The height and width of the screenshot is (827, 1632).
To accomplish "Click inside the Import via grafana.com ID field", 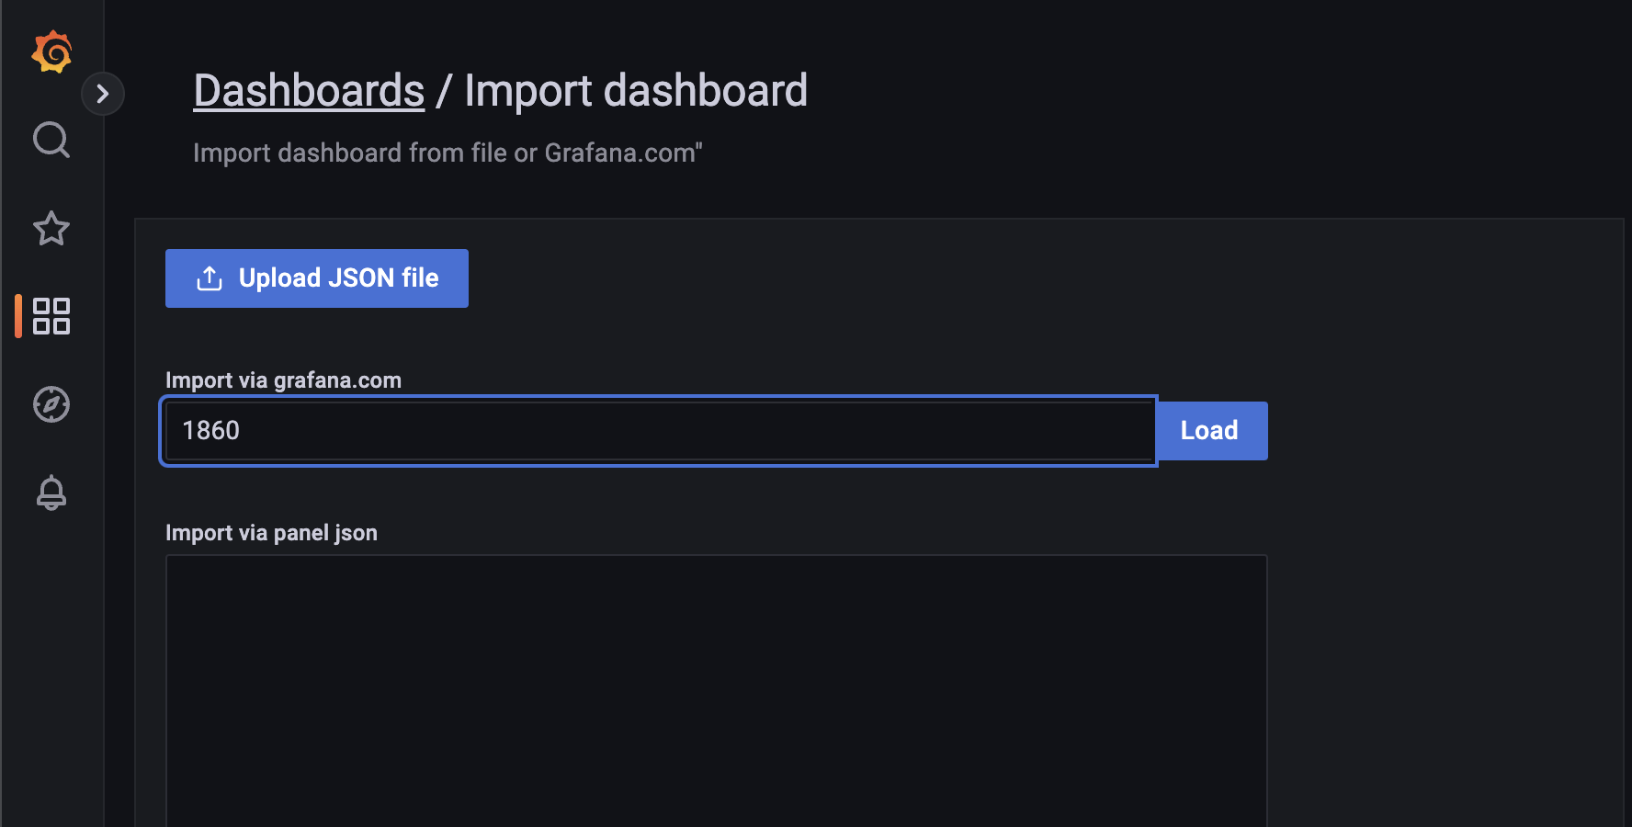I will coord(657,430).
